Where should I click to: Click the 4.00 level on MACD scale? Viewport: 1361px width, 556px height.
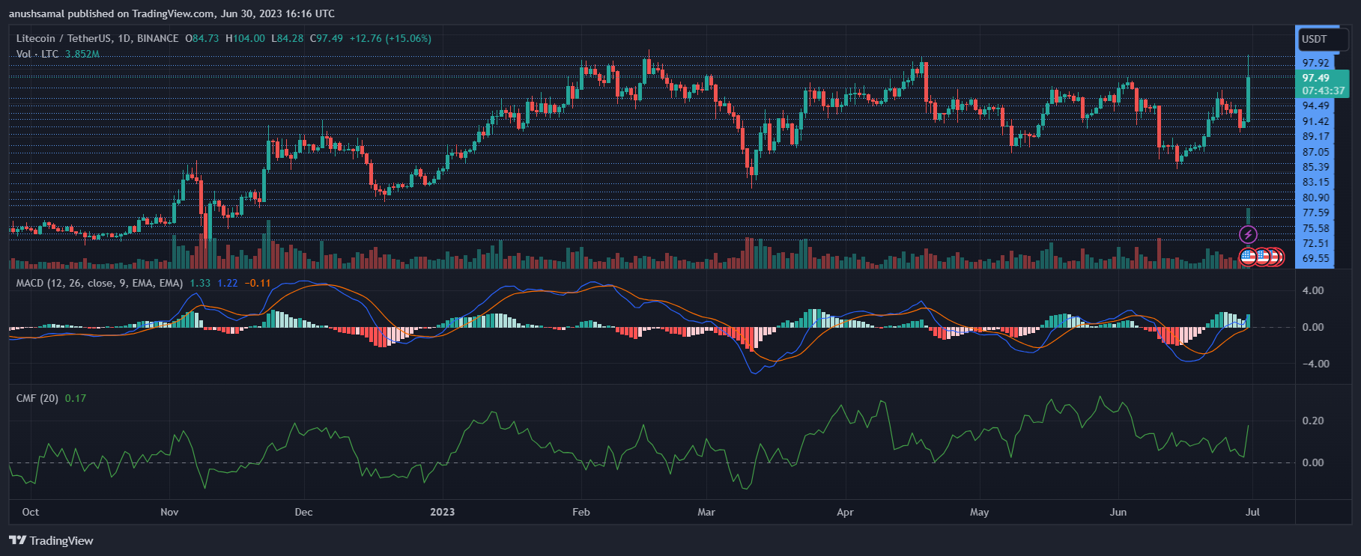pos(1313,290)
